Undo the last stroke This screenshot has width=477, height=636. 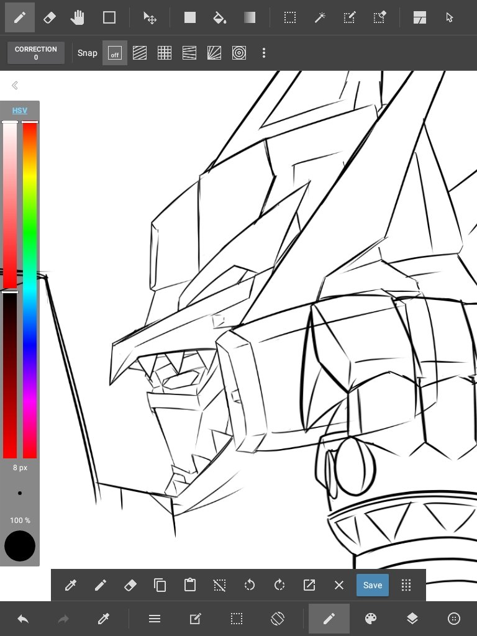23,619
